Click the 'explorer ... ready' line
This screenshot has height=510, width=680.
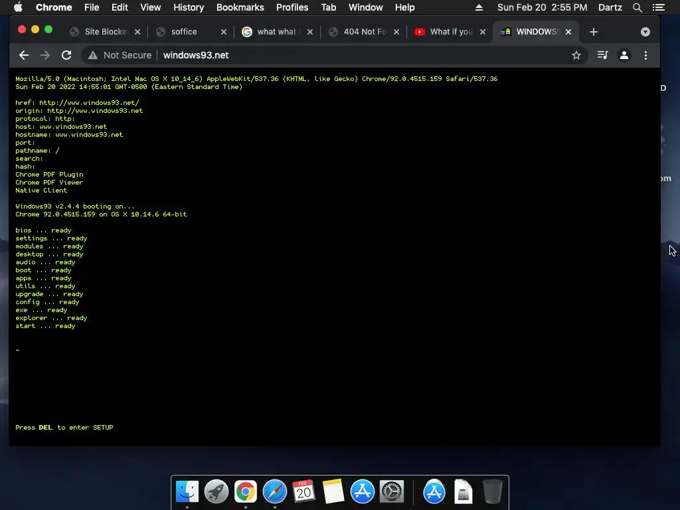tap(51, 318)
